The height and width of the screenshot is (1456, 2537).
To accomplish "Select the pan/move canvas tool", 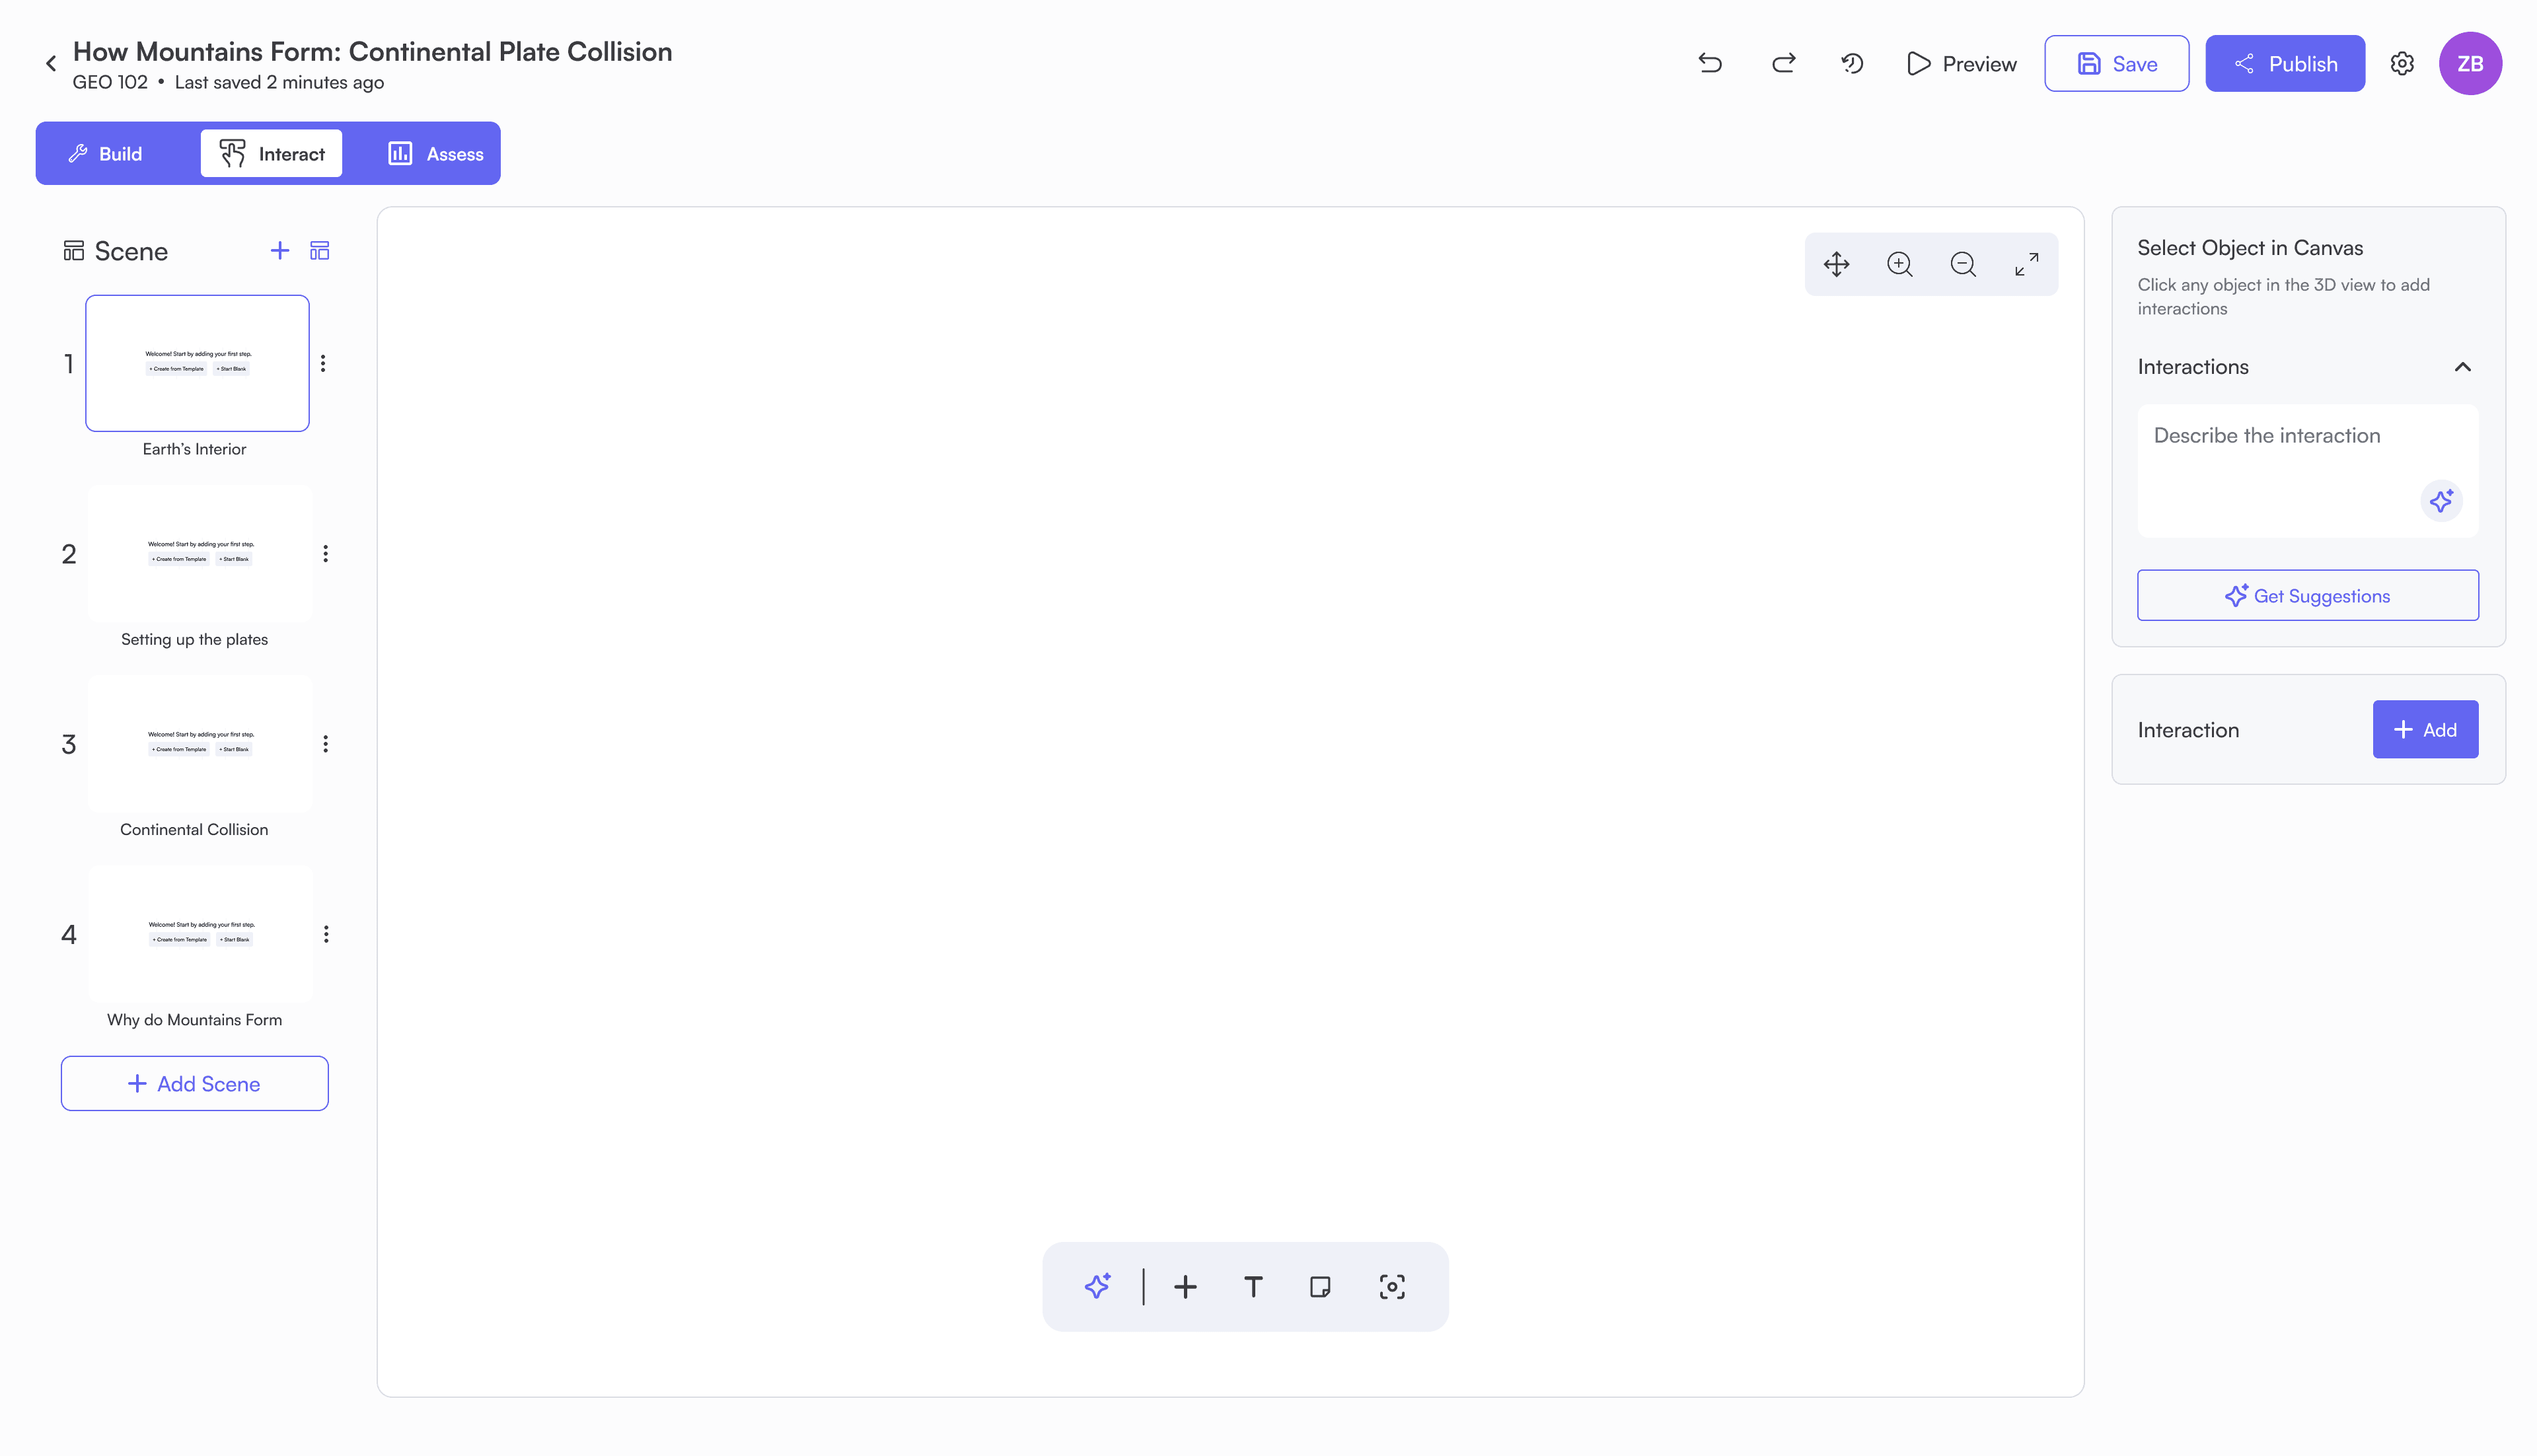I will (x=1836, y=264).
